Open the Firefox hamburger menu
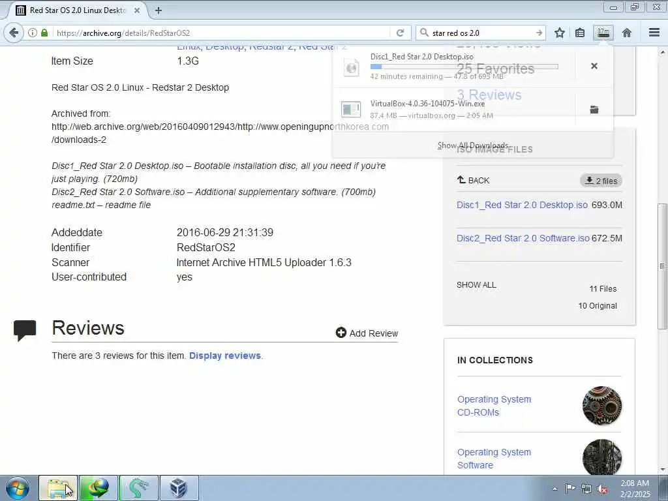The height and width of the screenshot is (501, 668). (654, 33)
